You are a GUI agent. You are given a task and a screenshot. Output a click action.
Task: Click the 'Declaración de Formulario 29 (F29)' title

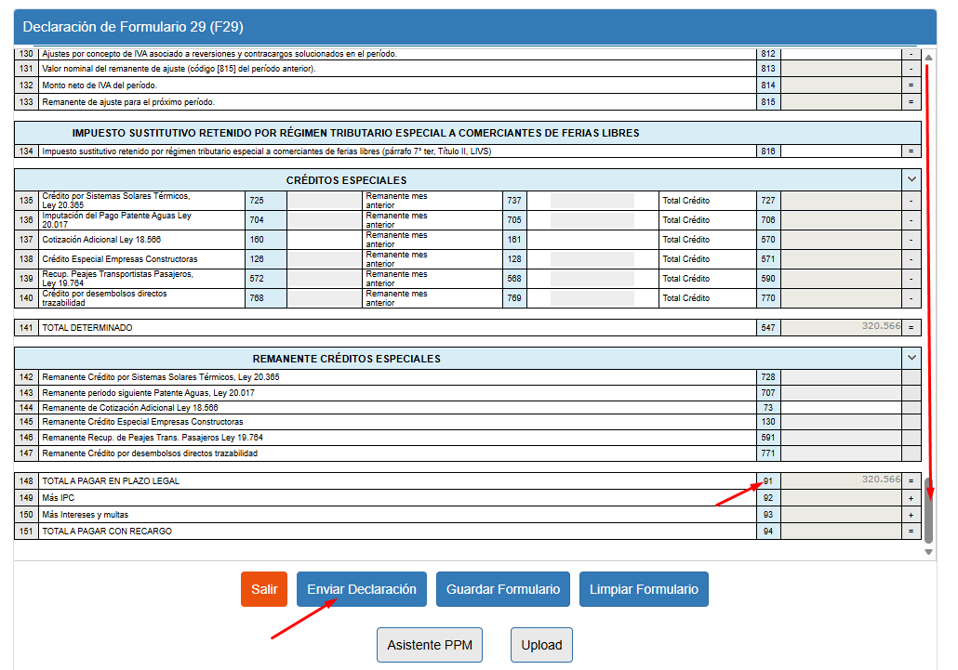pos(133,27)
